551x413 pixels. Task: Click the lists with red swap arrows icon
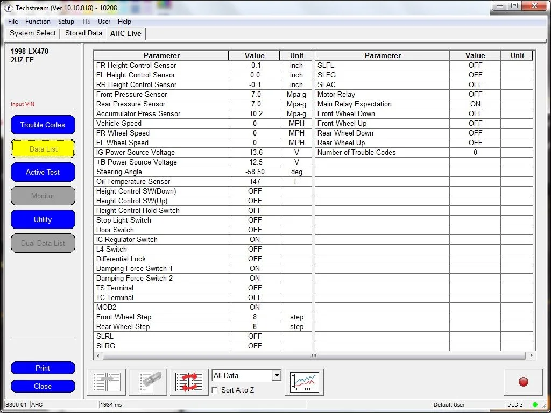[189, 382]
